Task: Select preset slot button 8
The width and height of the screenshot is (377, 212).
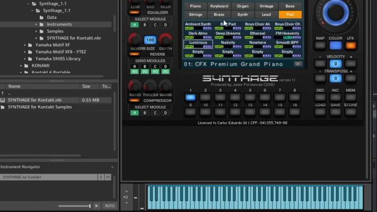Action: point(295,97)
